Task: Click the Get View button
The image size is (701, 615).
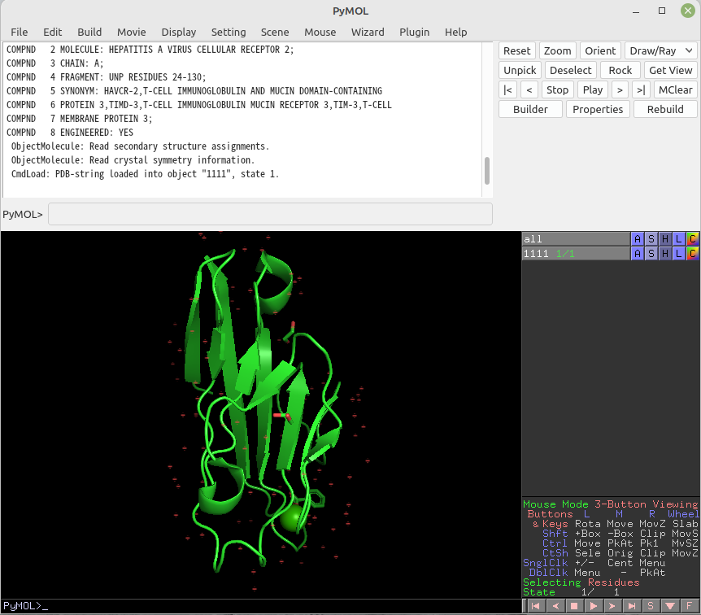Action: (x=670, y=69)
